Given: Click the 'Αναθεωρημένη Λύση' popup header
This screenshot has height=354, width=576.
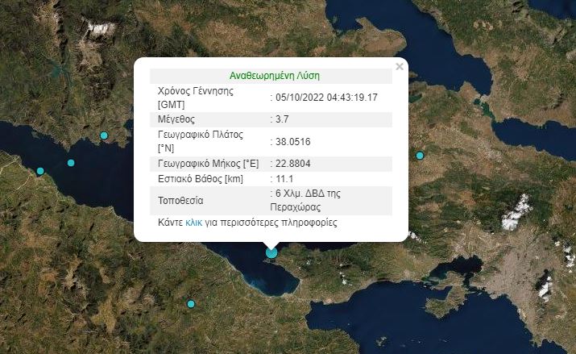Looking at the screenshot, I should [275, 75].
